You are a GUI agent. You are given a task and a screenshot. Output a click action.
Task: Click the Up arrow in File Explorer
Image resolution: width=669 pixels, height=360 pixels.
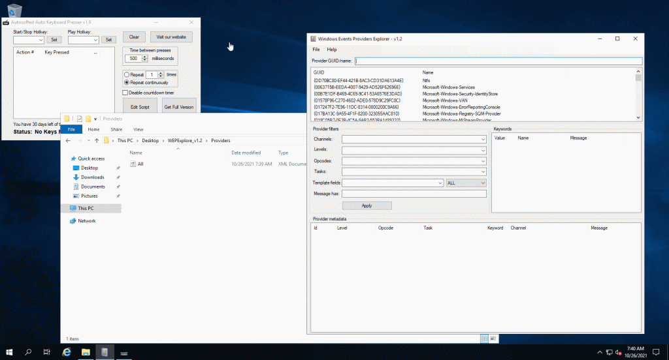pos(97,141)
